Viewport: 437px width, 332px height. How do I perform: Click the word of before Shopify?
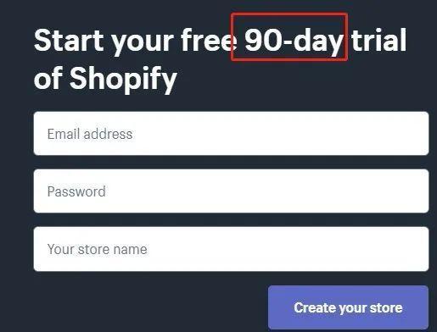click(x=48, y=78)
